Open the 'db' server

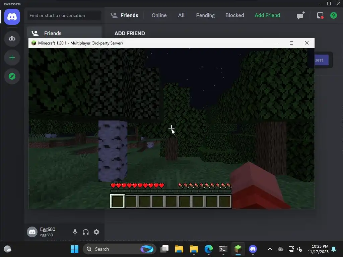[12, 39]
